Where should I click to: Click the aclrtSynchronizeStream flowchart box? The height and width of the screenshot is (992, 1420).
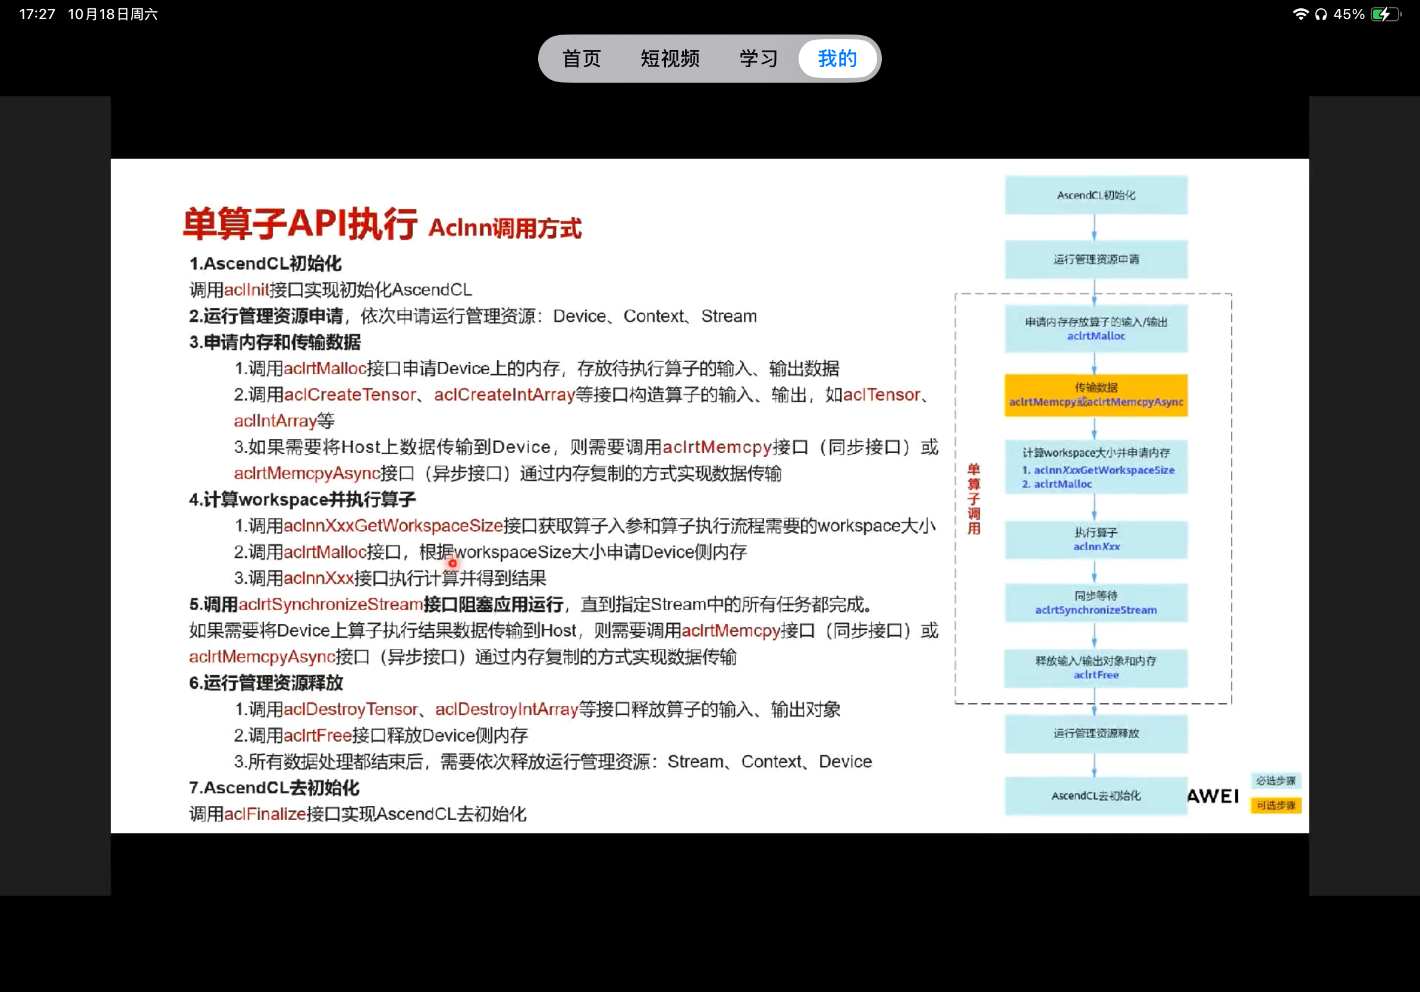(x=1095, y=602)
